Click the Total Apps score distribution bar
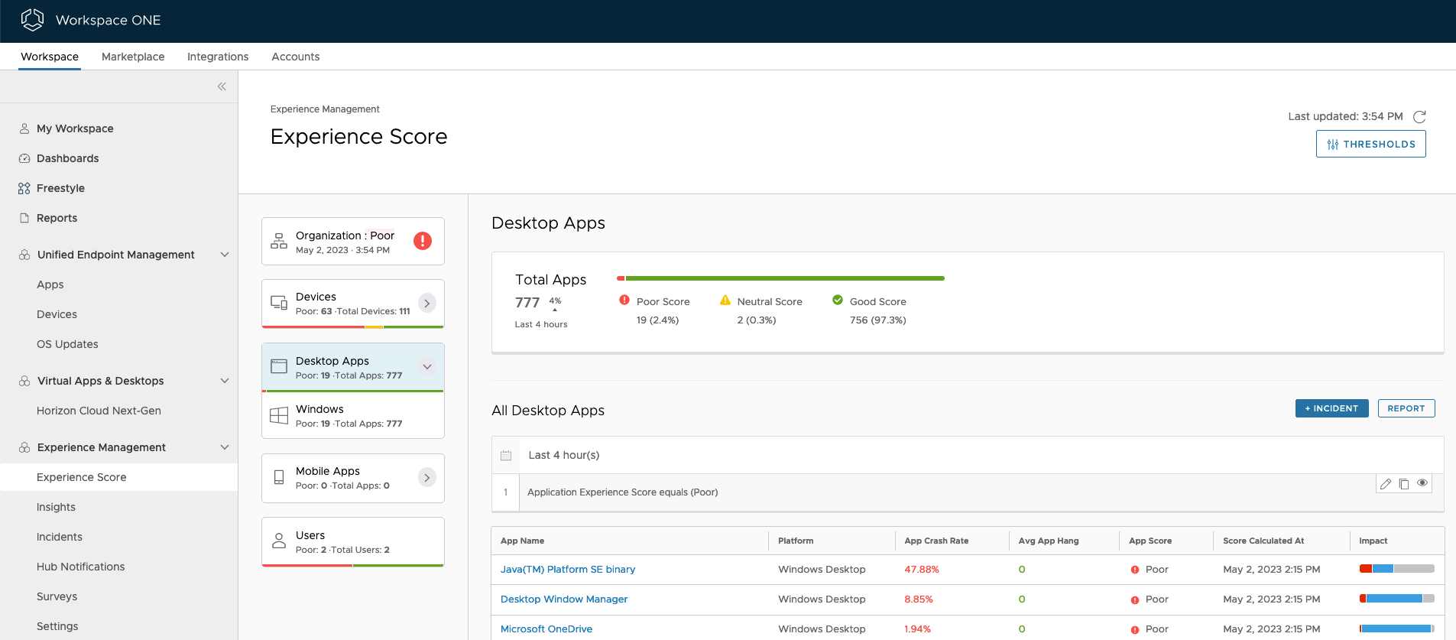Image resolution: width=1456 pixels, height=640 pixels. (780, 278)
